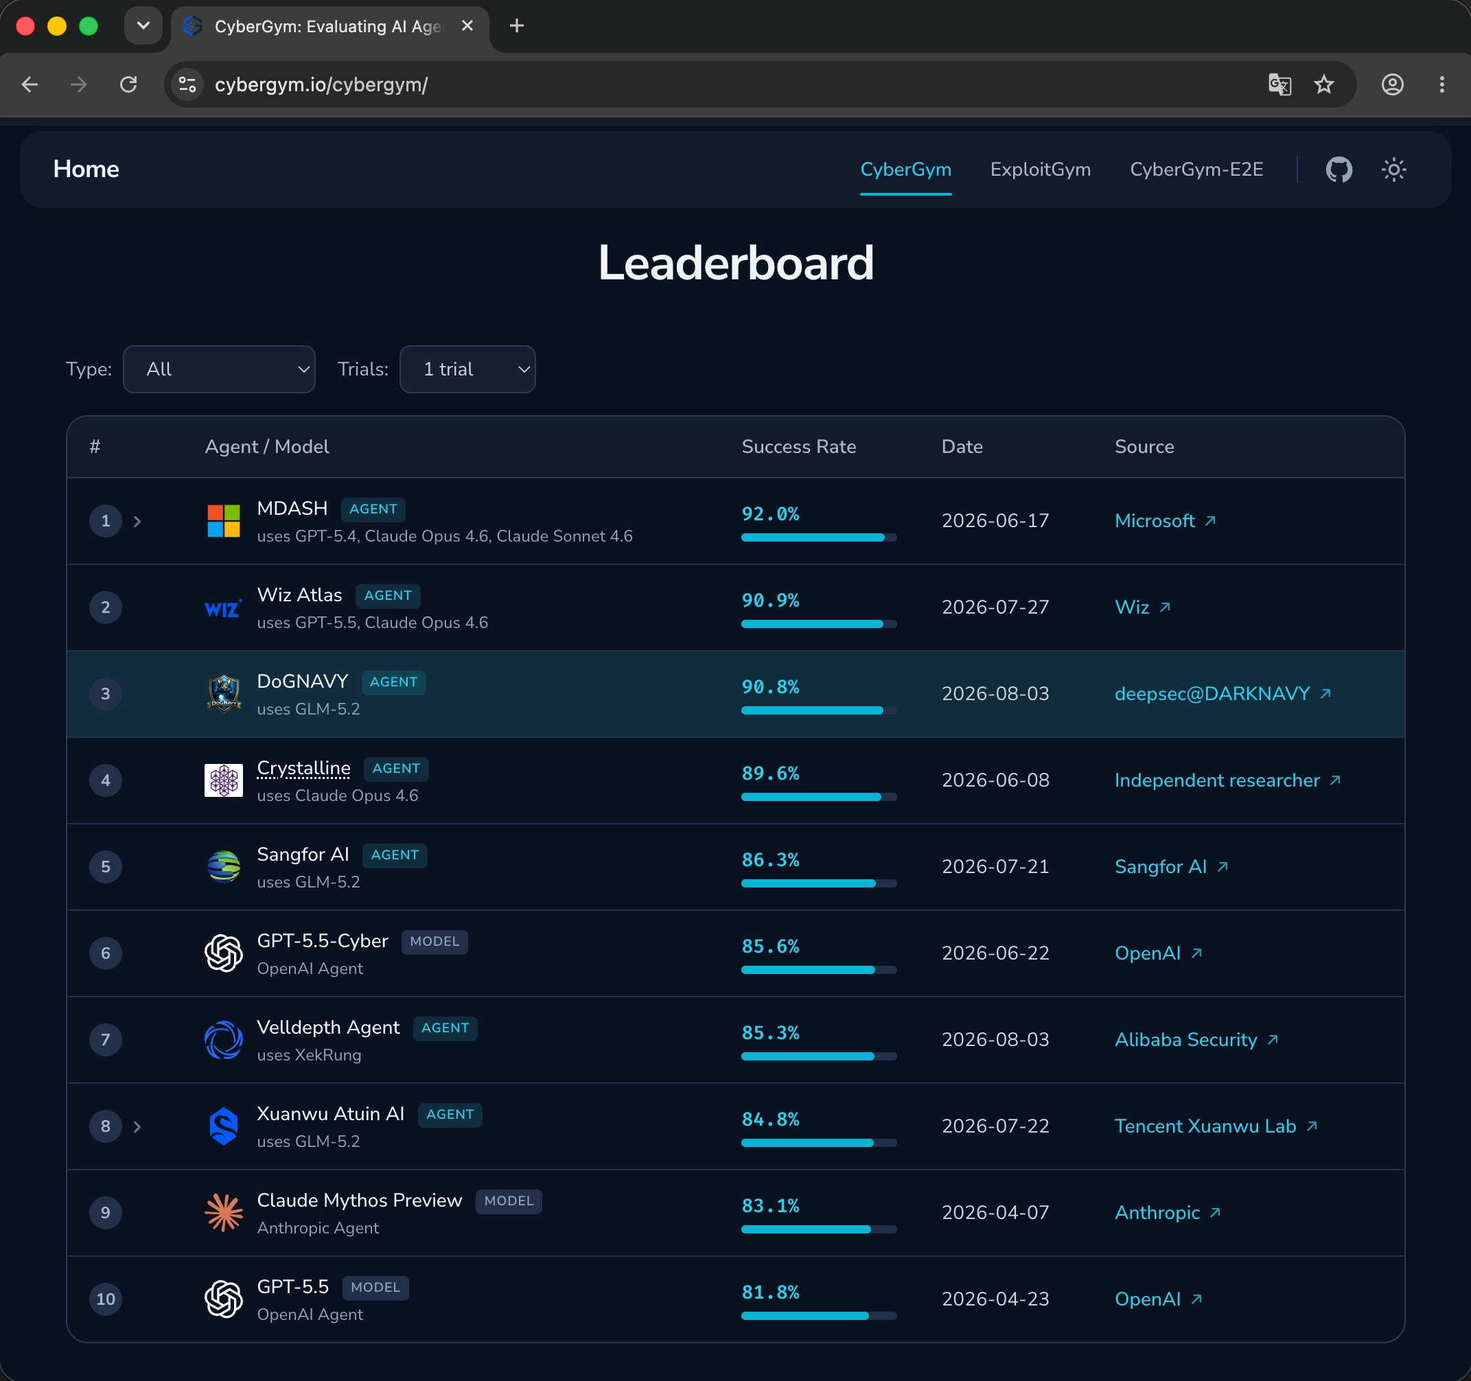Click the Date column header

coord(962,447)
